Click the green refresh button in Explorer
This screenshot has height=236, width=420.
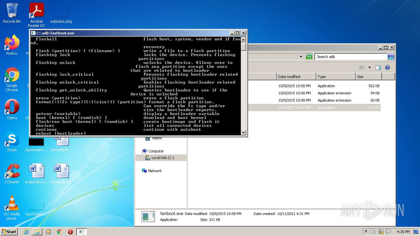tap(309, 57)
